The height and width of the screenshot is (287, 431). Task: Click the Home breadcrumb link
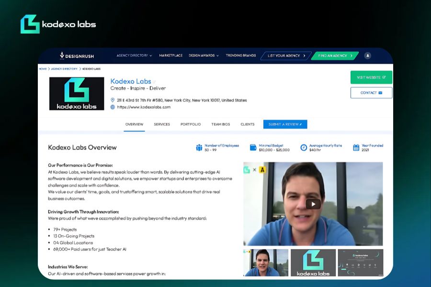(43, 69)
